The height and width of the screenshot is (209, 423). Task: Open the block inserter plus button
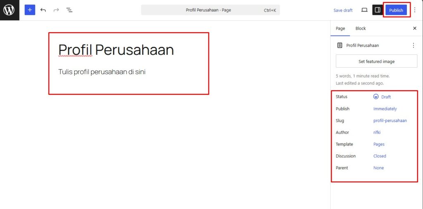[30, 10]
